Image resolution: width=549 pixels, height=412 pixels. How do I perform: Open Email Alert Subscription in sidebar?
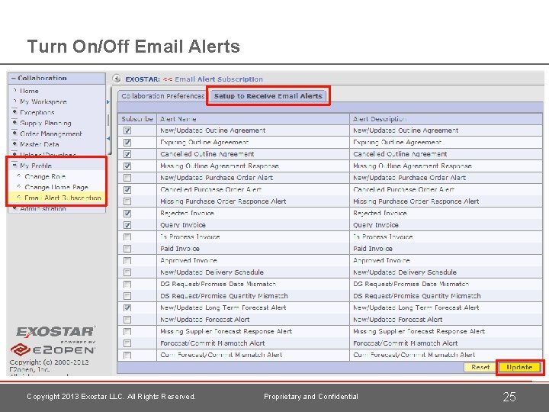click(63, 198)
